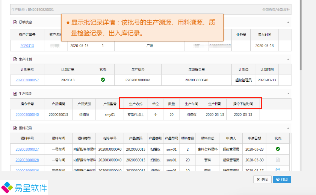Click the 领料类型 column header
Image resolution: width=316 pixels, height=195 pixels.
point(84,139)
